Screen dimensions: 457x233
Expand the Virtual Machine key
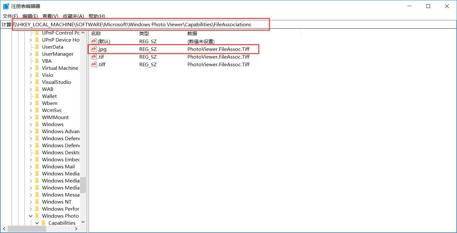pos(31,68)
